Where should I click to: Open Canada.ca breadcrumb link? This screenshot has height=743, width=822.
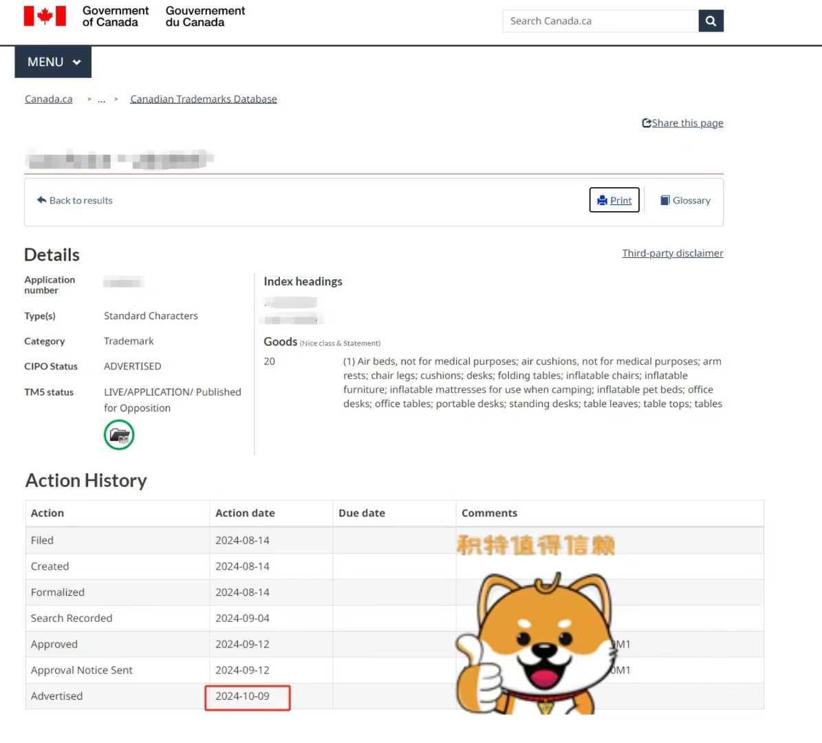48,99
